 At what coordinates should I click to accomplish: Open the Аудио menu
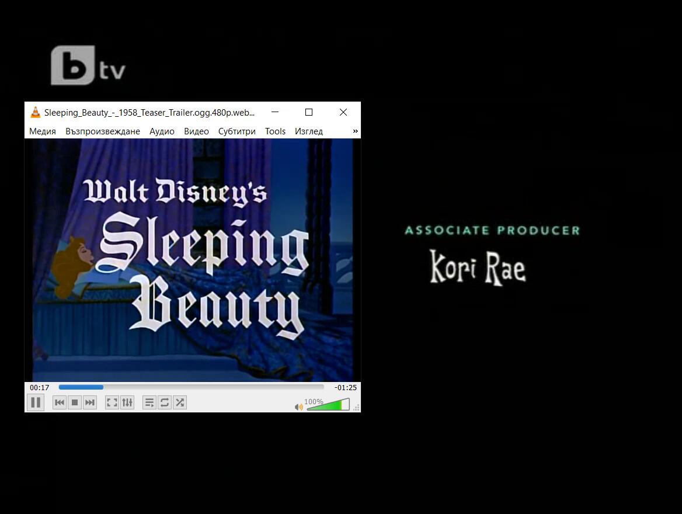(x=162, y=131)
